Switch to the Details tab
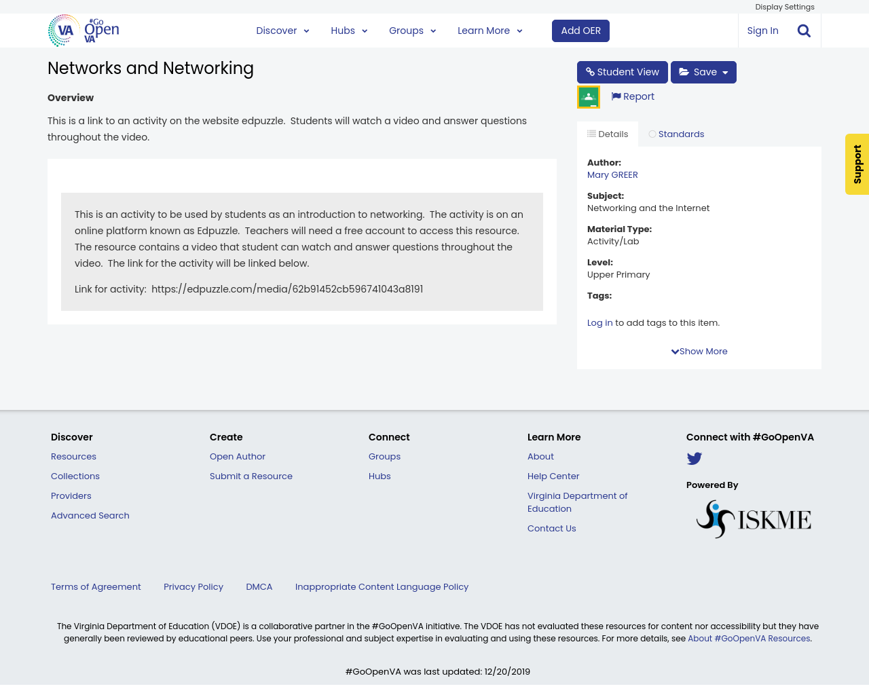This screenshot has height=695, width=869. pos(608,134)
